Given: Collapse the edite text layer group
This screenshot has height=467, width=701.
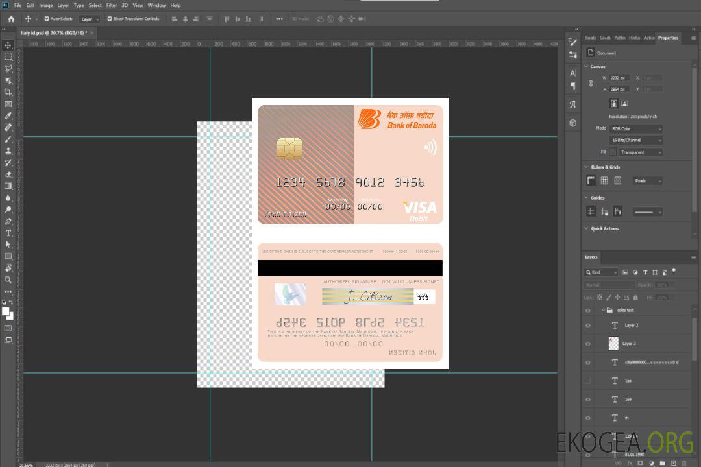Looking at the screenshot, I should pyautogui.click(x=602, y=311).
